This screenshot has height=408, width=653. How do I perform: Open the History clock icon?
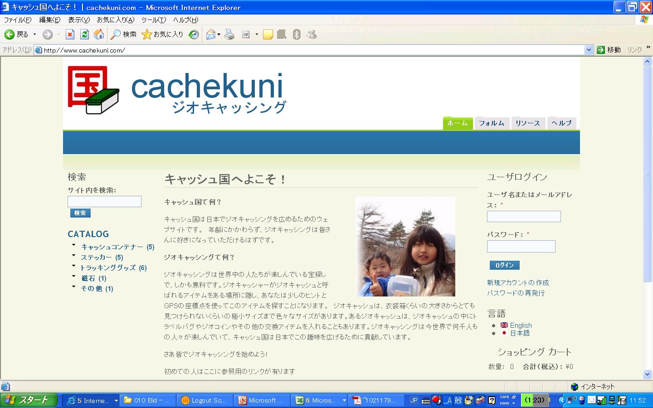click(194, 34)
